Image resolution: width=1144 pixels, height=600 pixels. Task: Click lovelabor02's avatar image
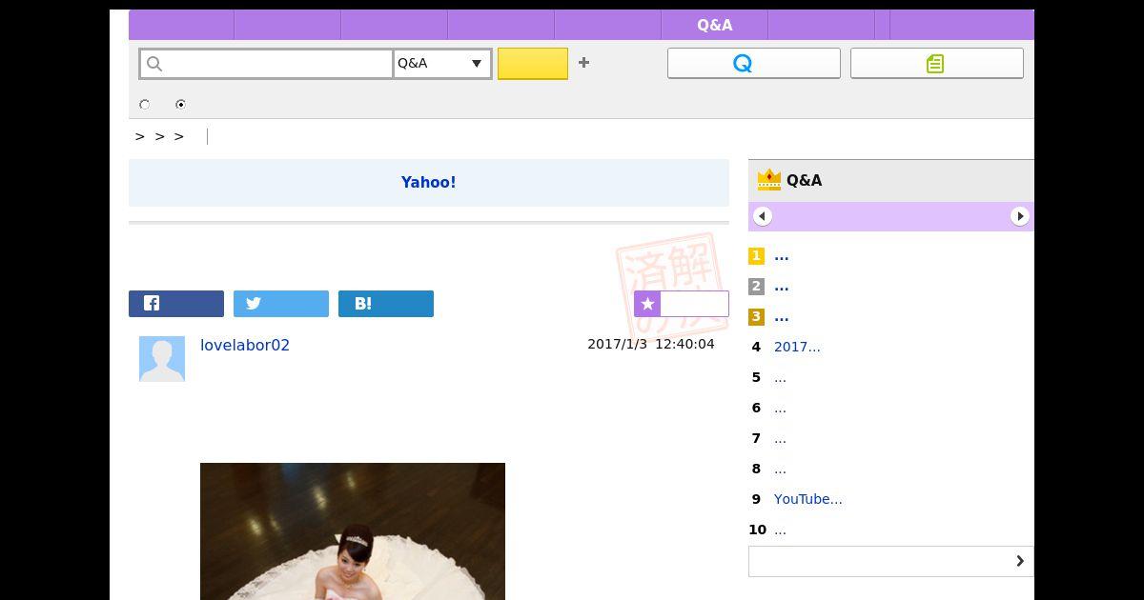tap(162, 359)
